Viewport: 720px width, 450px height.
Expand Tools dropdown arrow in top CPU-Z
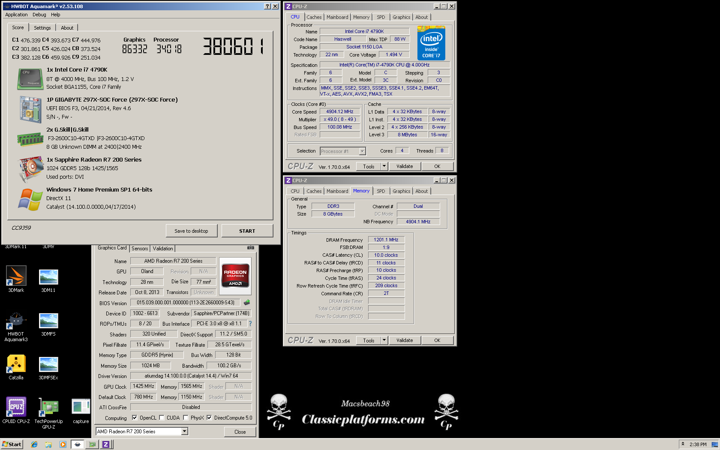(x=384, y=166)
